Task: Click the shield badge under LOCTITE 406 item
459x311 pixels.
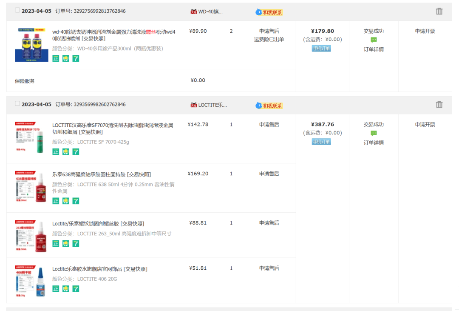Action: point(65,289)
